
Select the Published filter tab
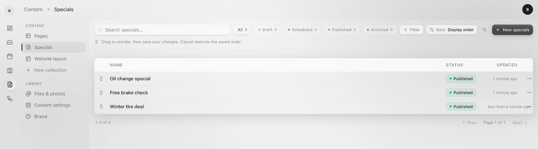342,30
